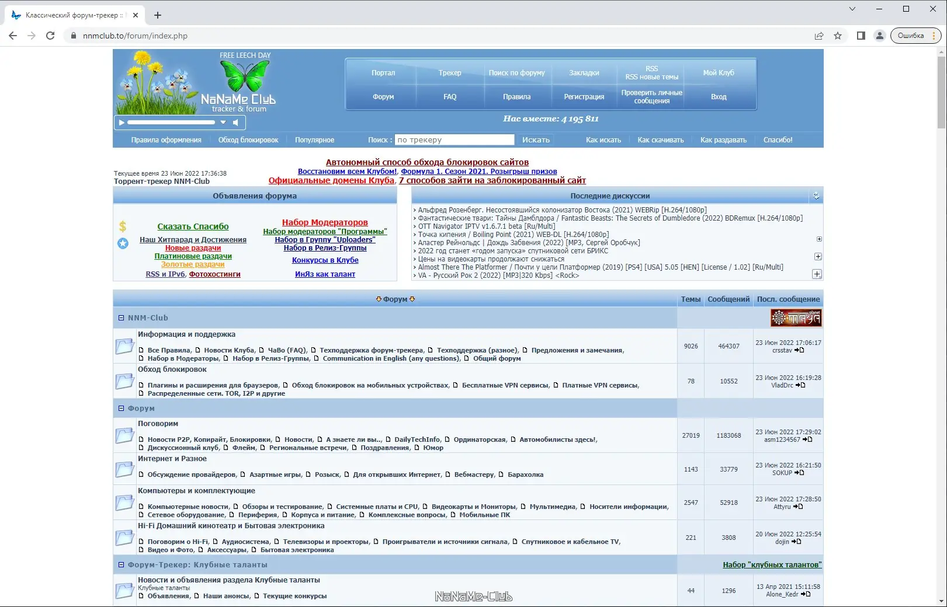The width and height of the screenshot is (947, 607).
Task: Click the Искать search button
Action: pyautogui.click(x=536, y=140)
